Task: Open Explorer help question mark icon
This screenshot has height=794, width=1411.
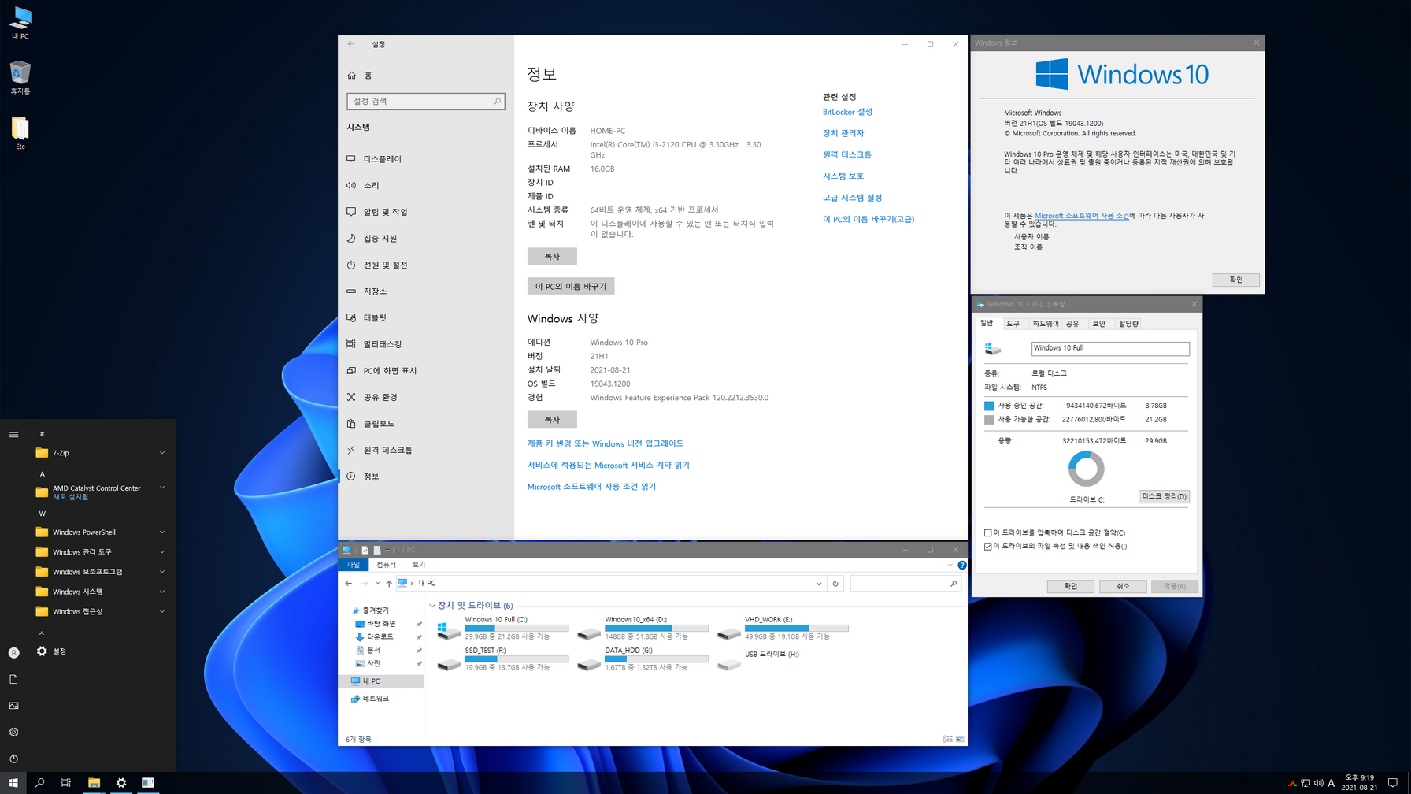Action: pyautogui.click(x=961, y=565)
